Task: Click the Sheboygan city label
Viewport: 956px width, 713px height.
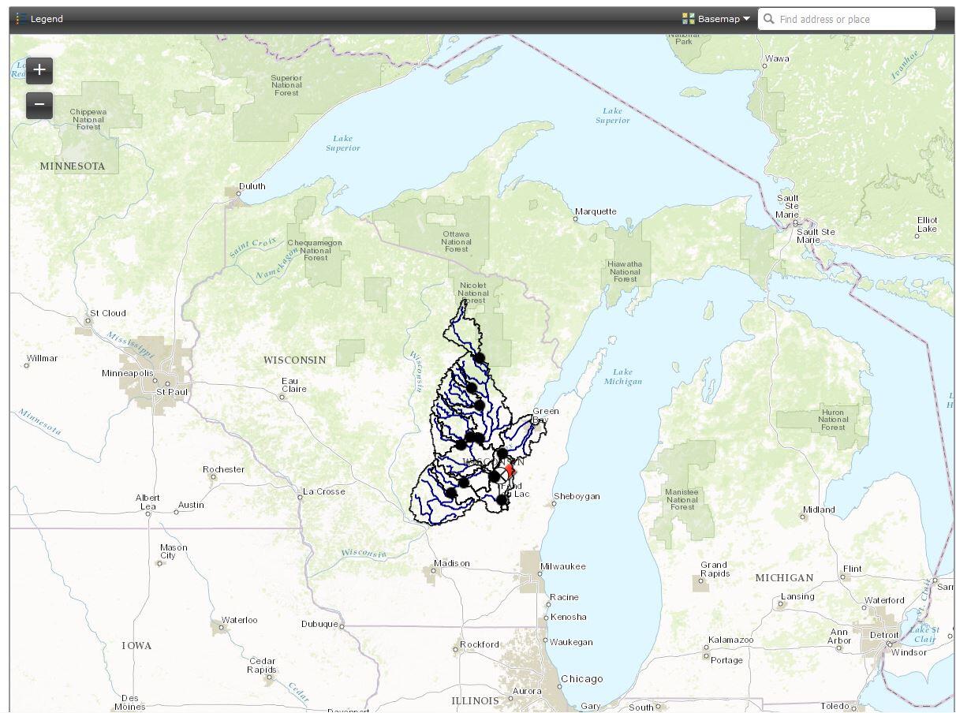Action: tap(577, 496)
